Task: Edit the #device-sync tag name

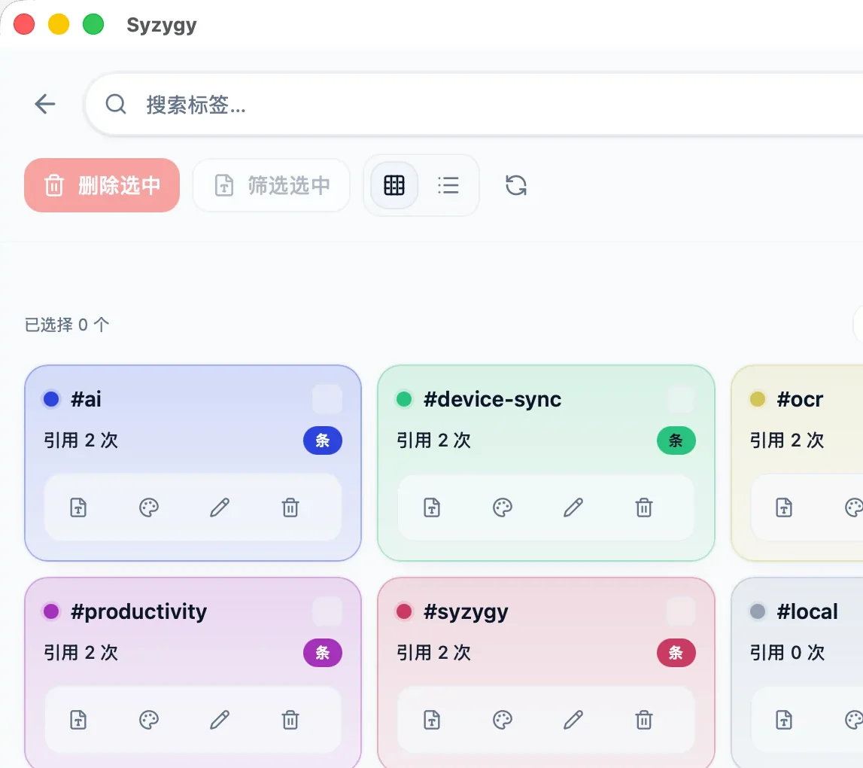Action: click(x=573, y=507)
